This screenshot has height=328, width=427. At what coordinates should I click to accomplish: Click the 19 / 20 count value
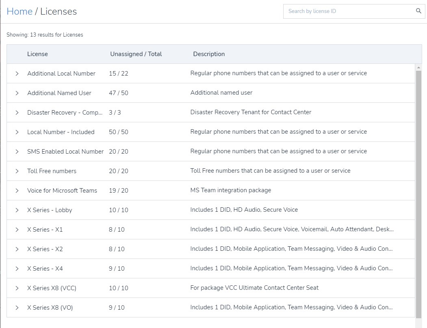coord(119,191)
